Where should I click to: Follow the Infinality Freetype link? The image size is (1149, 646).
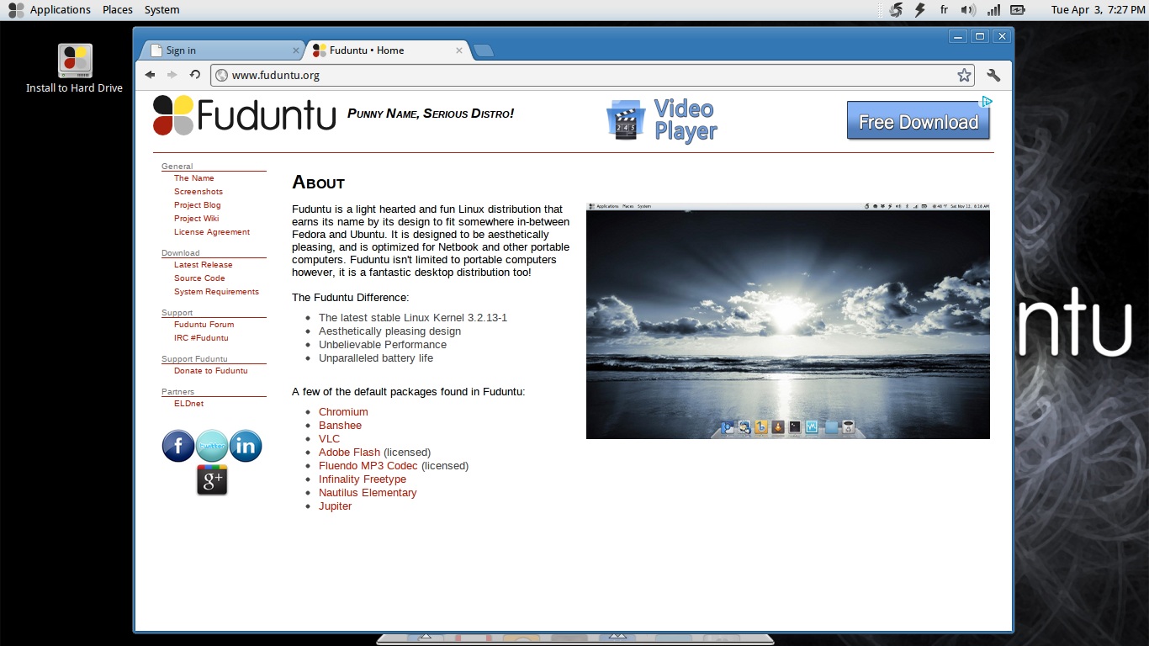[363, 479]
